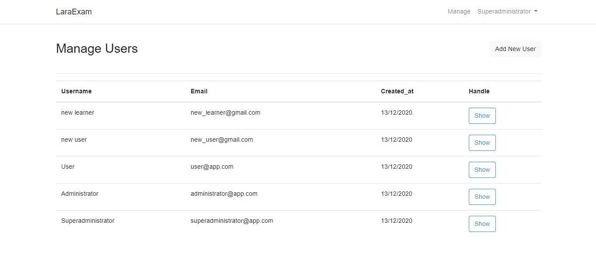
Task: Click Show in the Administrator row
Action: 482,197
